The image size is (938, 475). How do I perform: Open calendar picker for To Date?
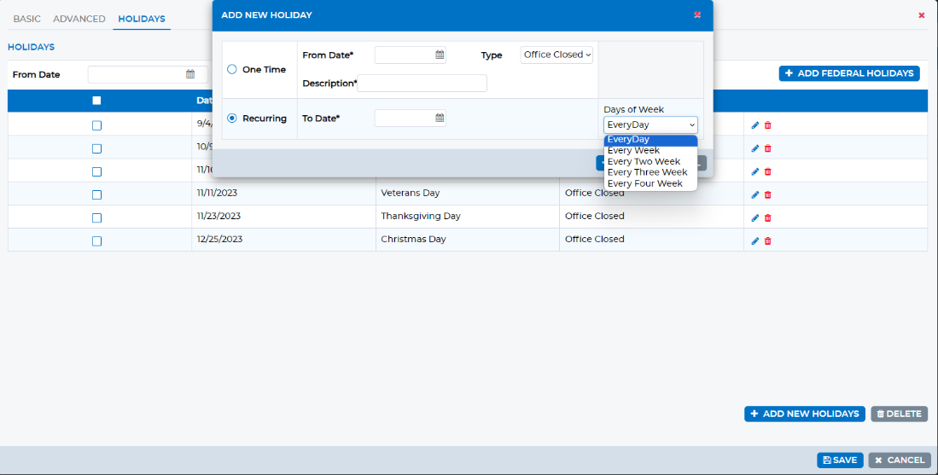440,119
